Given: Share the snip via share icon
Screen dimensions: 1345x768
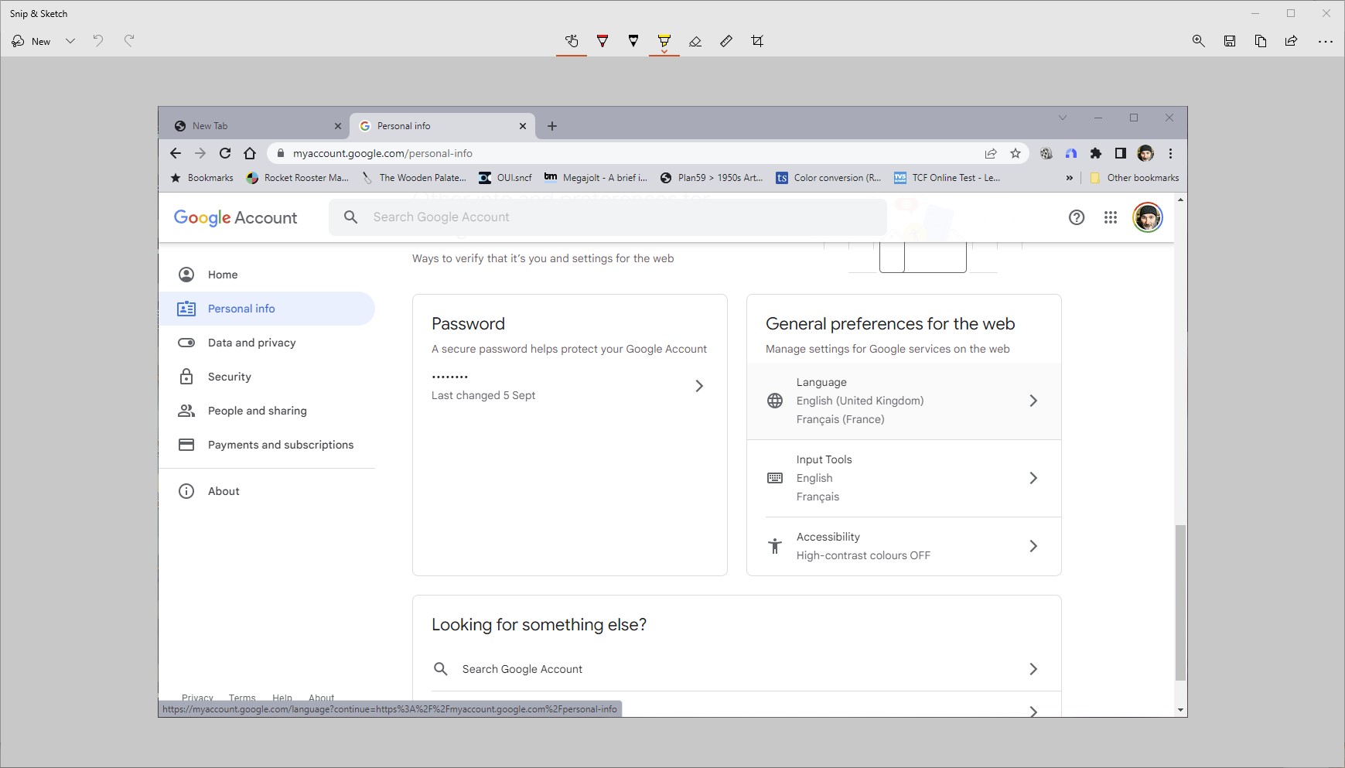Looking at the screenshot, I should [x=1292, y=41].
